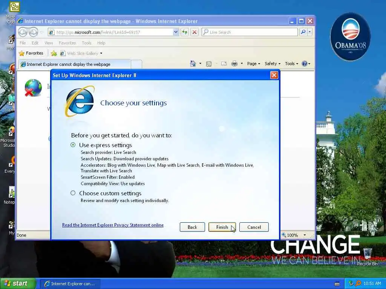Open a new blank tab
The image size is (386, 289).
136,64
